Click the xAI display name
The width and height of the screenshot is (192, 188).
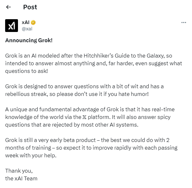pos(25,22)
